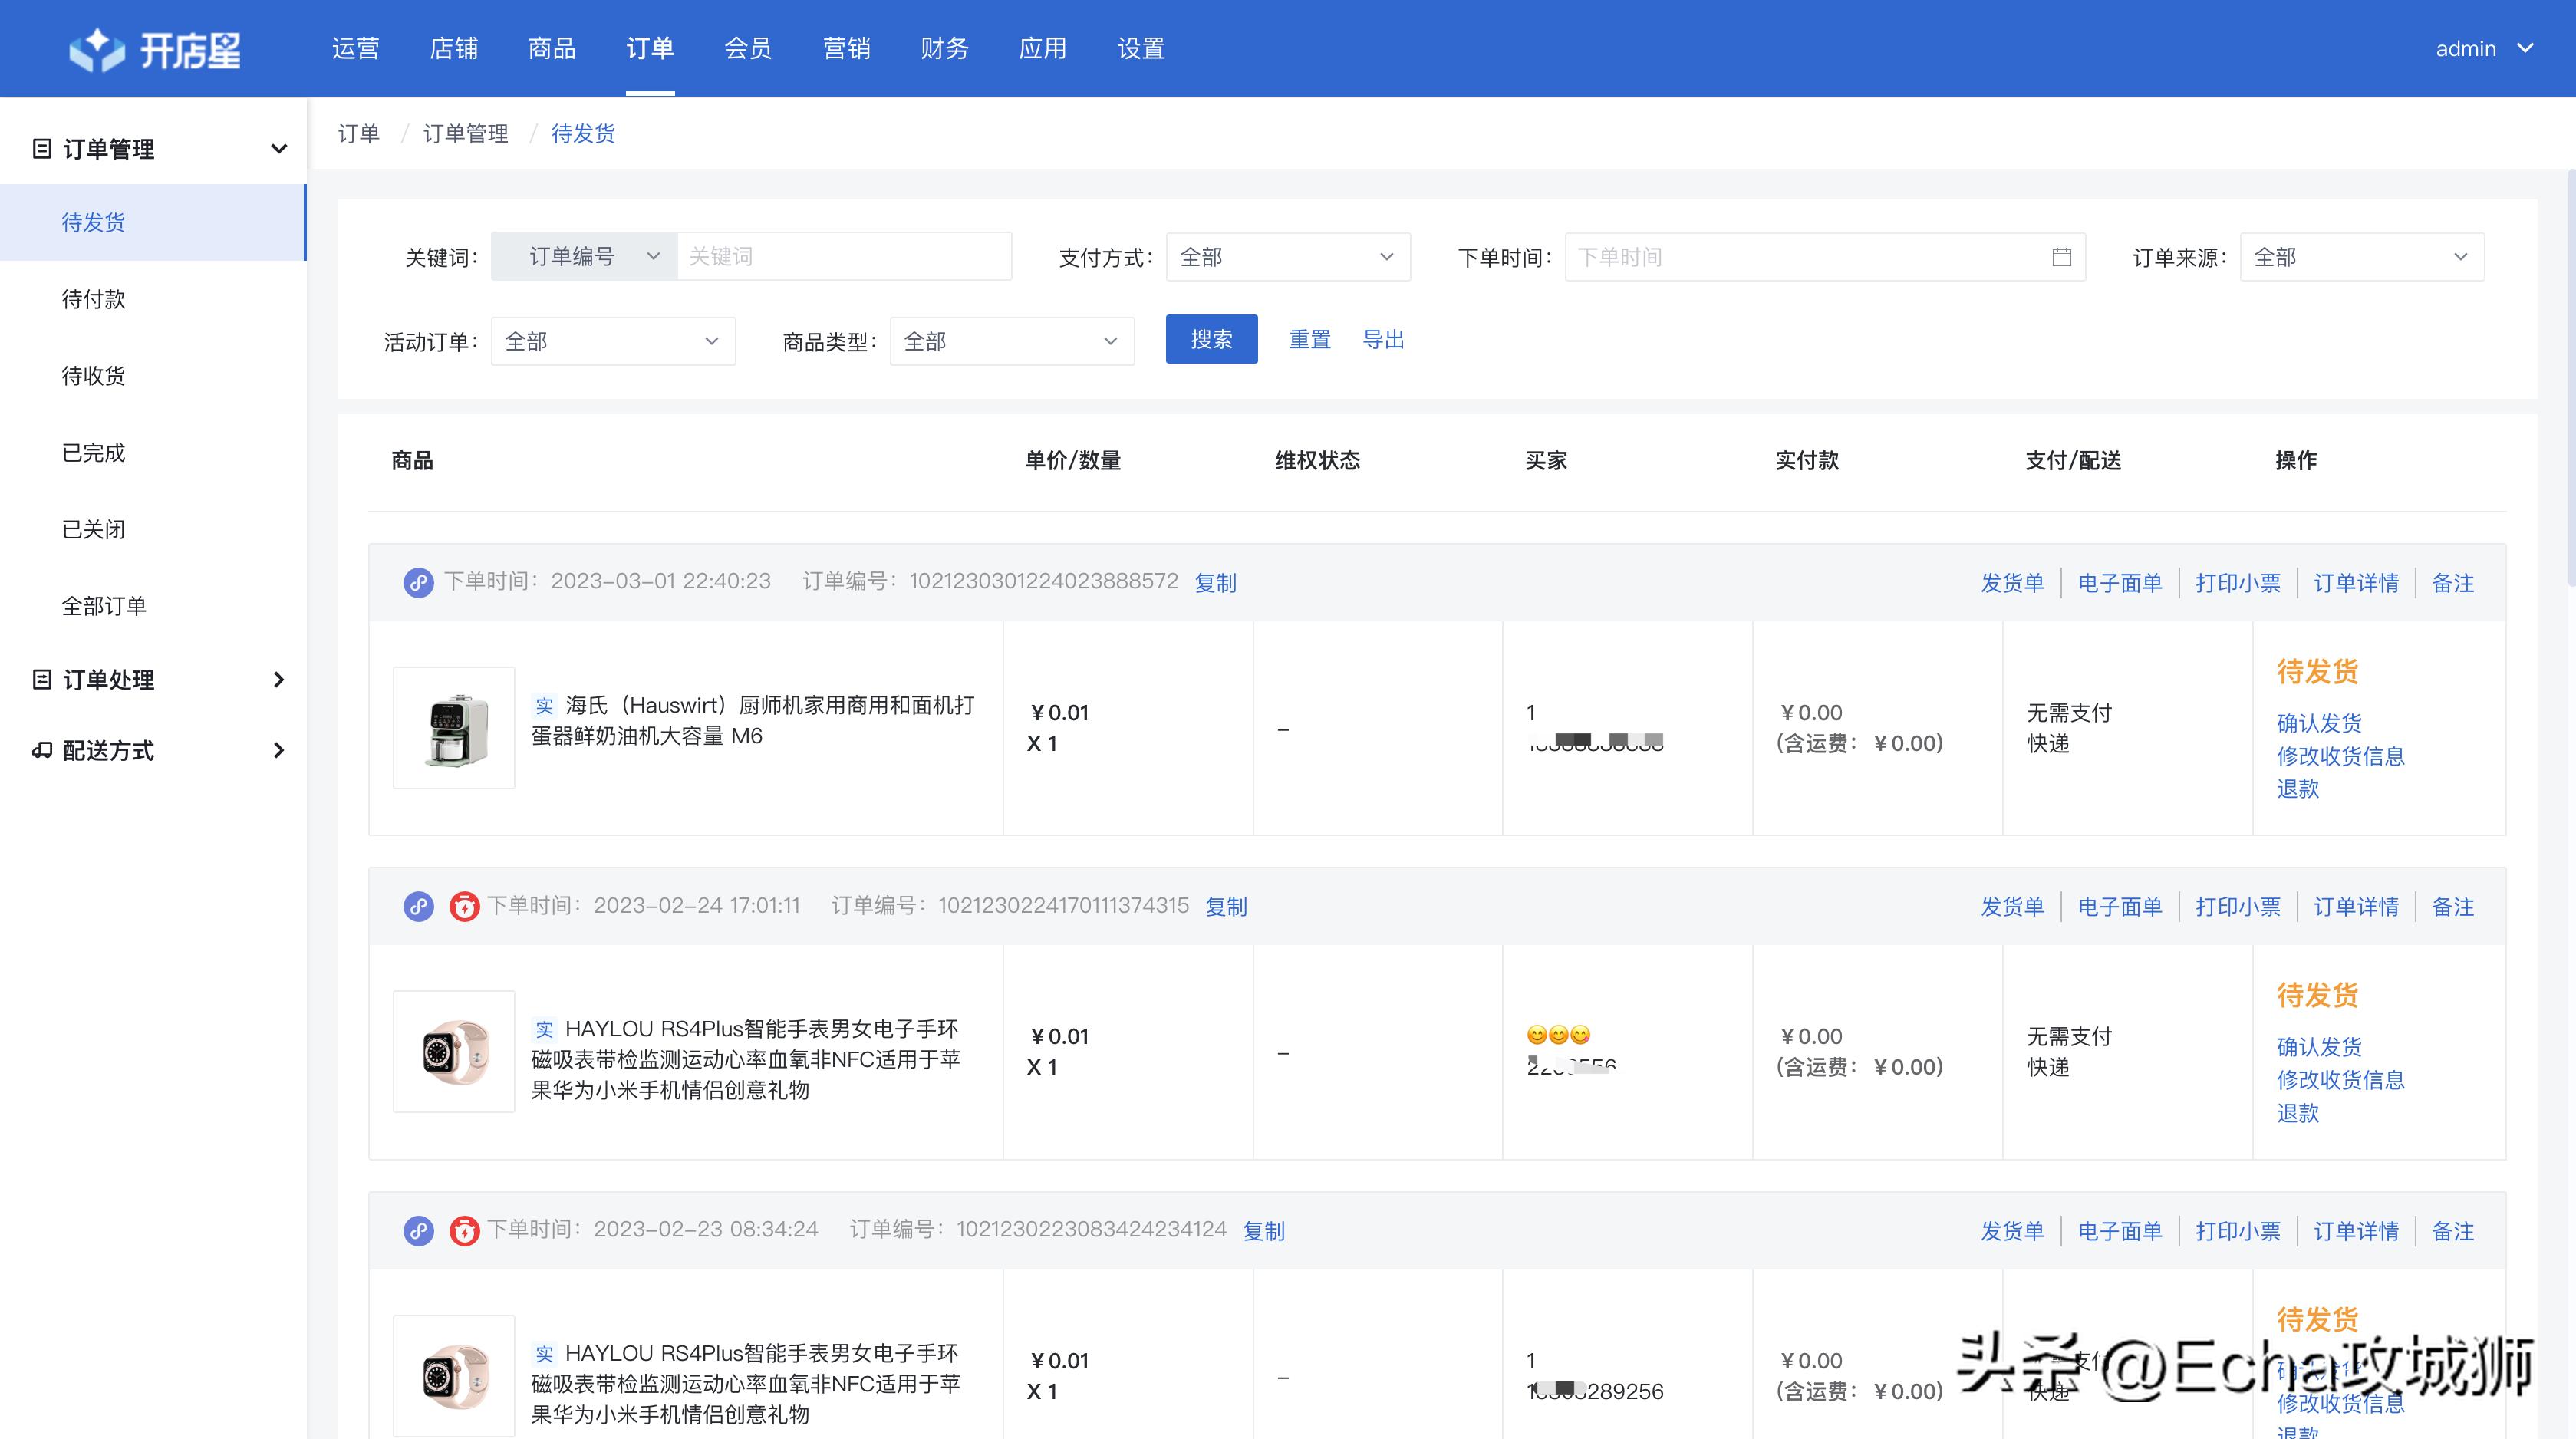
Task: Click 确认发货 on the first order
Action: tap(2318, 723)
